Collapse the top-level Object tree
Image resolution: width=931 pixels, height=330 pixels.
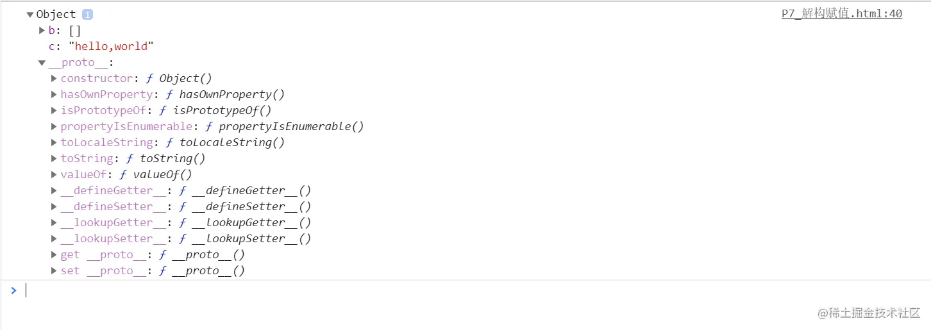click(29, 14)
